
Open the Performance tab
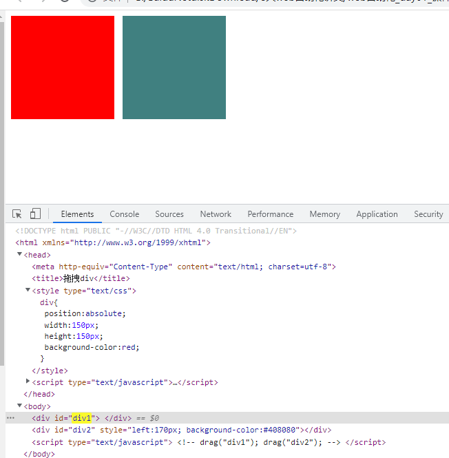tap(271, 214)
